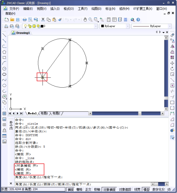
Task: Select the Drawing1 document tab
Action: click(x=21, y=33)
